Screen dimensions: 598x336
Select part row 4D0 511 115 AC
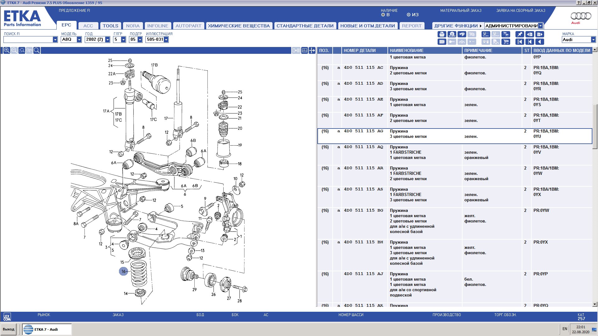pos(455,72)
